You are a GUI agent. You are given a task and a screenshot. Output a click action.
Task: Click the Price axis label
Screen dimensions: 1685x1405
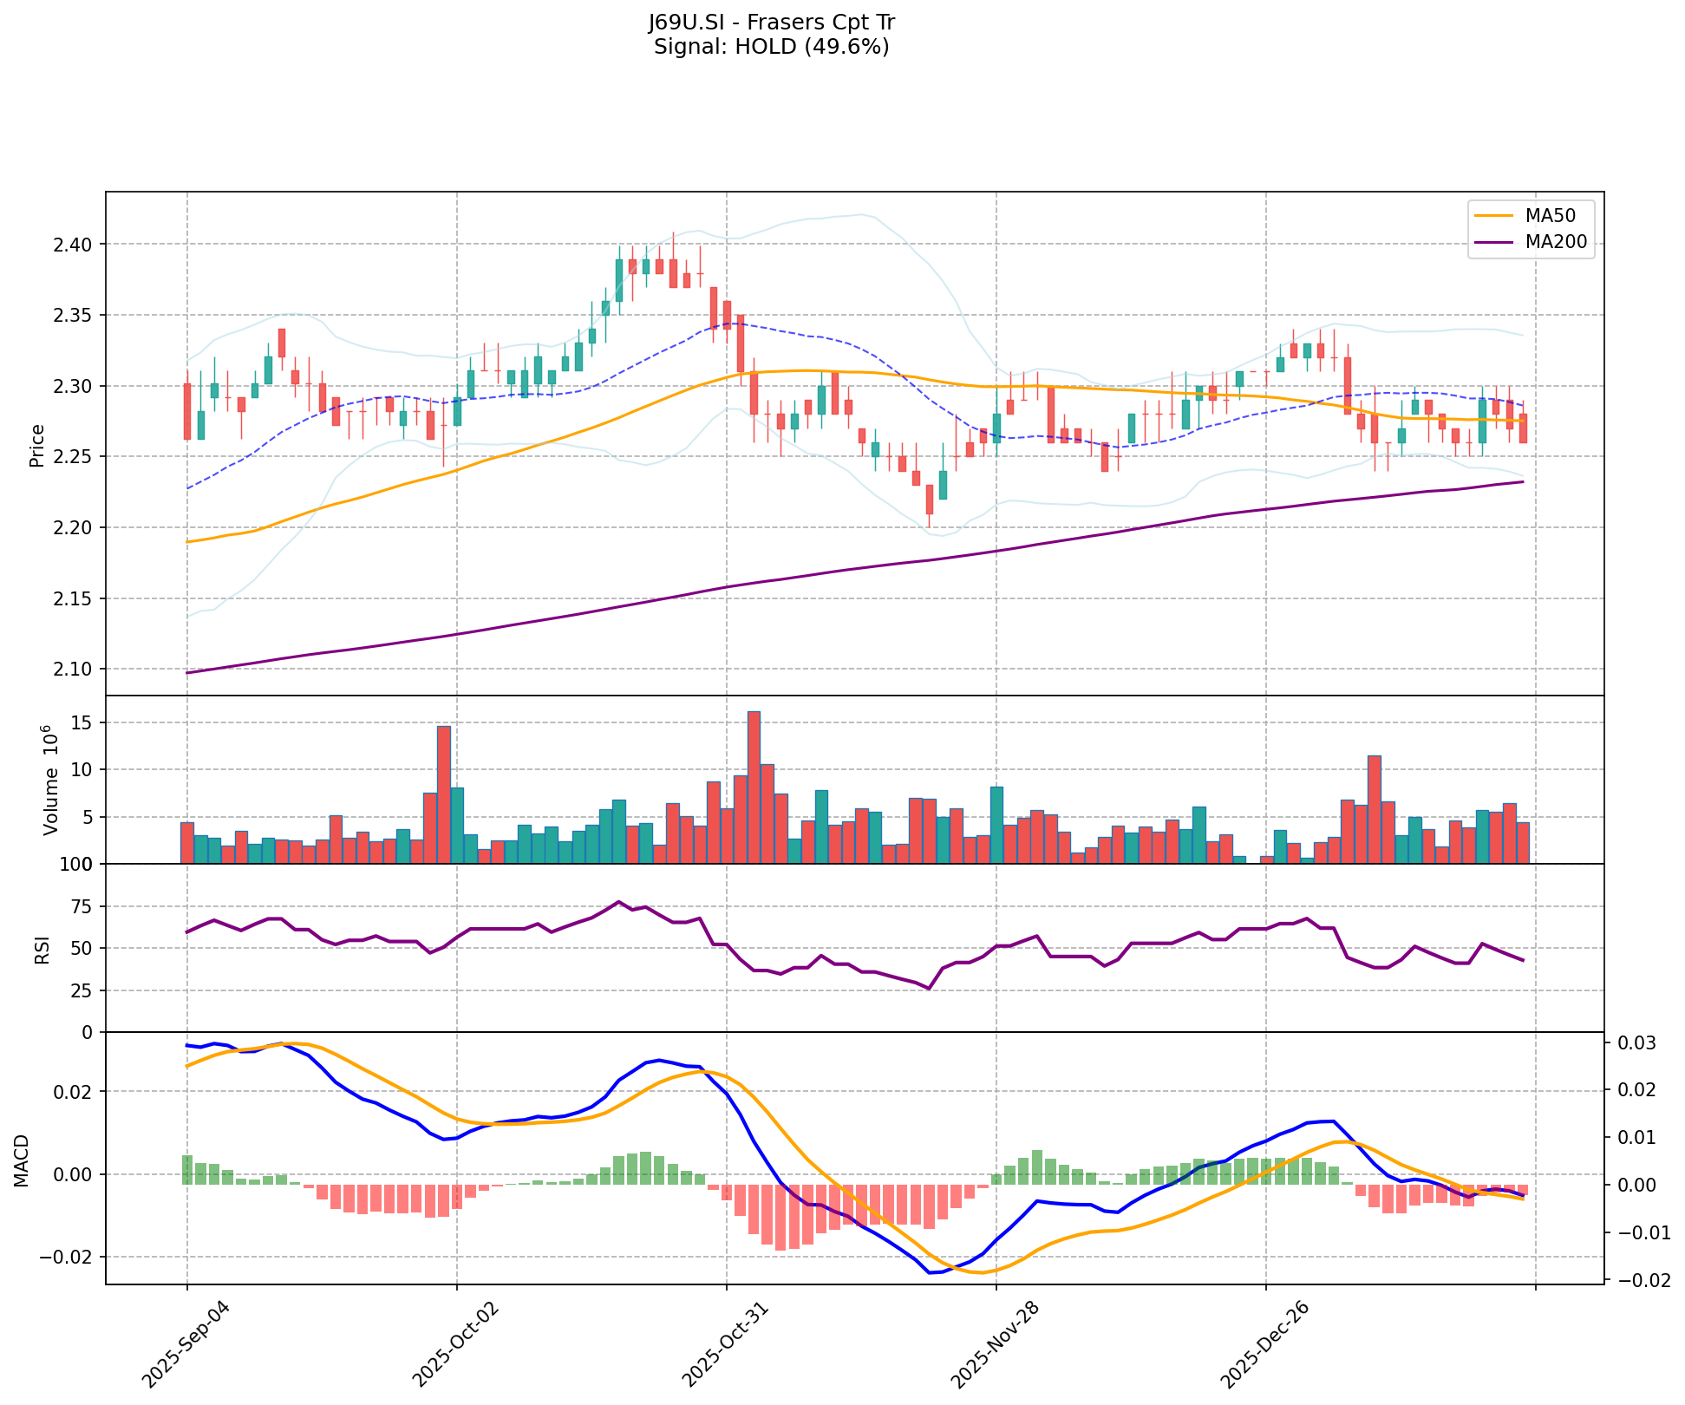(x=36, y=445)
